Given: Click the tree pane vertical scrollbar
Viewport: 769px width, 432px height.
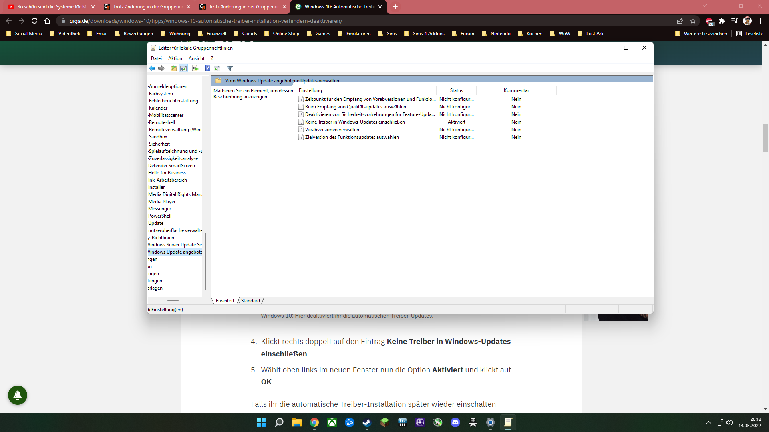Looking at the screenshot, I should point(205,260).
